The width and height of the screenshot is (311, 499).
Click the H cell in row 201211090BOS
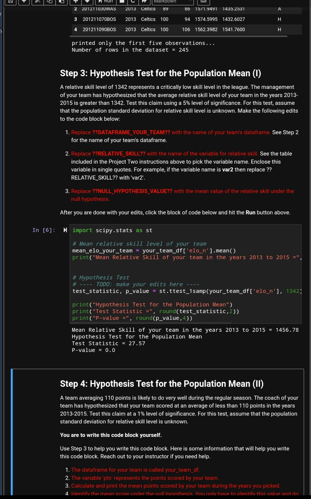point(279,30)
